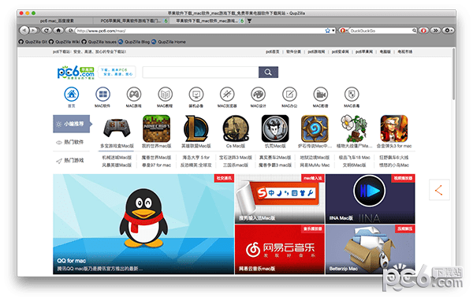Click the pc6.com site logo

coord(76,72)
